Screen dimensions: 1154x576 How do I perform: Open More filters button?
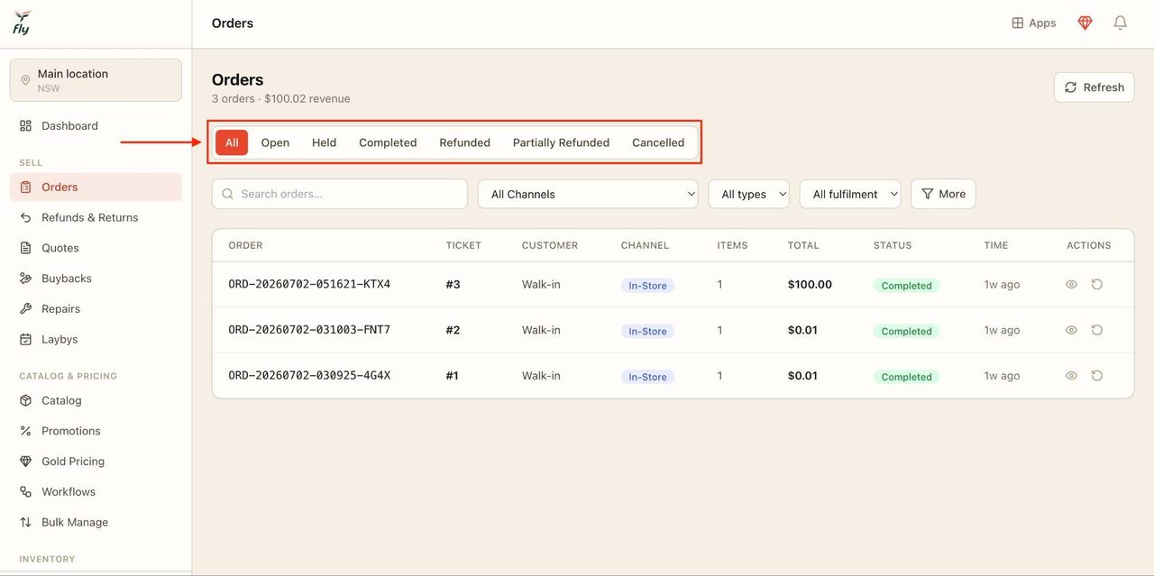click(943, 194)
